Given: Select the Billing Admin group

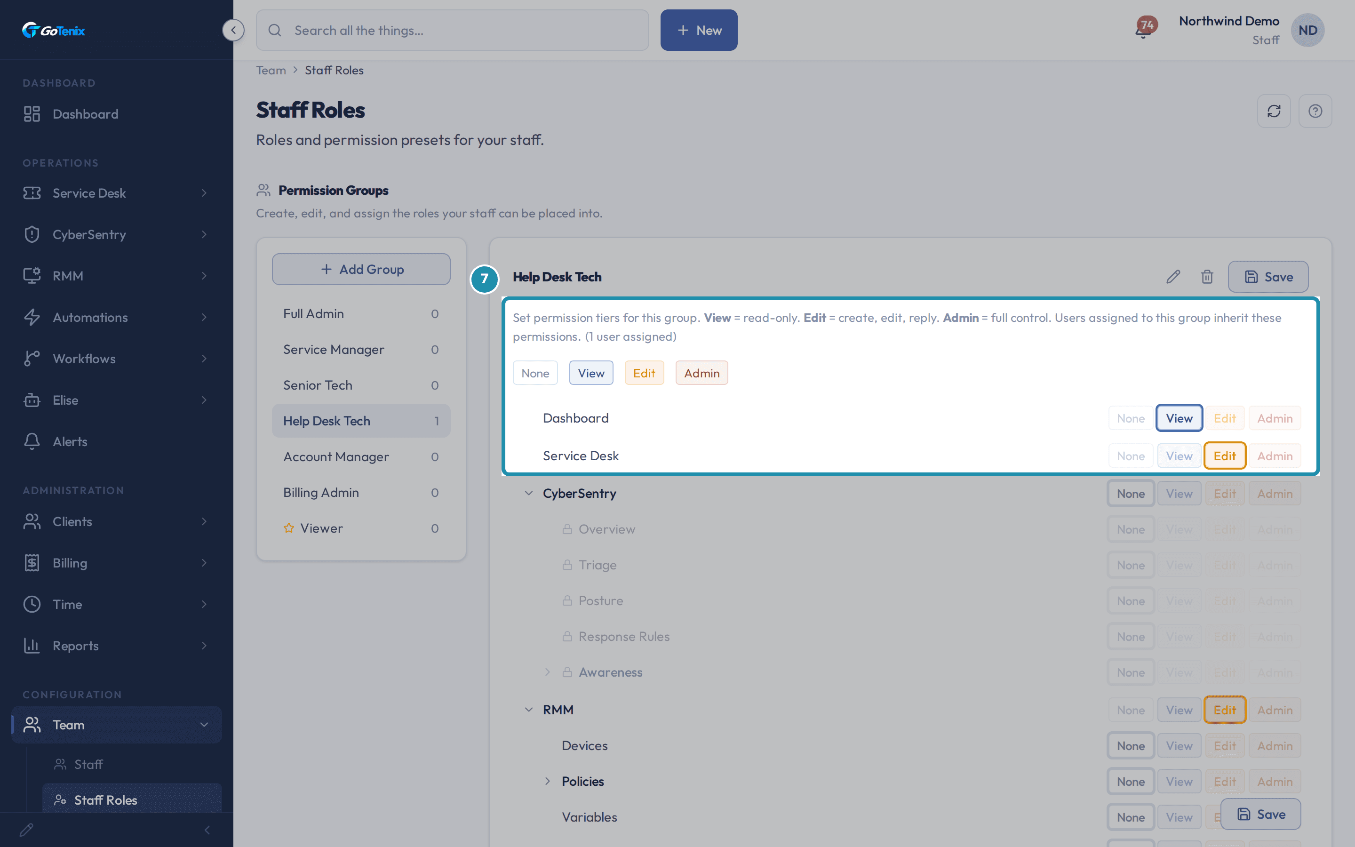Looking at the screenshot, I should pos(361,492).
